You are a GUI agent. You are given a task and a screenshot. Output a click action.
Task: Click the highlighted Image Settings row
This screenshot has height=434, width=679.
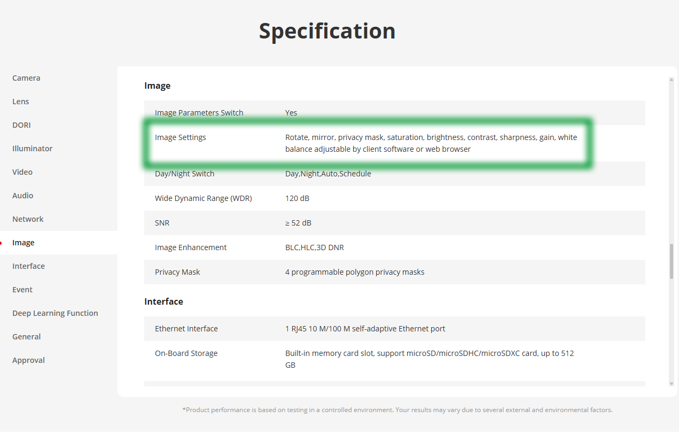coord(368,143)
